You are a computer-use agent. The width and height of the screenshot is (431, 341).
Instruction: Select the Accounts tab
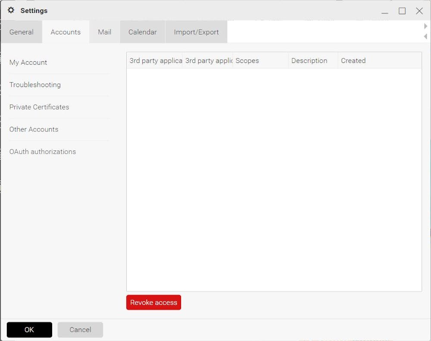(66, 32)
